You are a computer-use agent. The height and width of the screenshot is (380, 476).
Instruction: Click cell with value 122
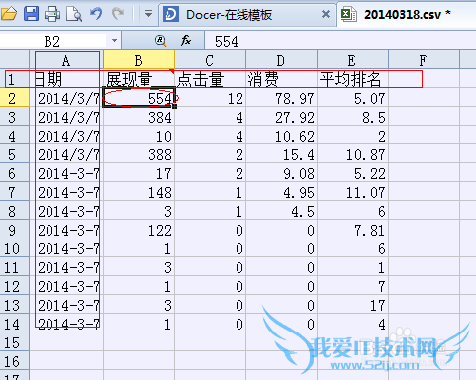(139, 230)
